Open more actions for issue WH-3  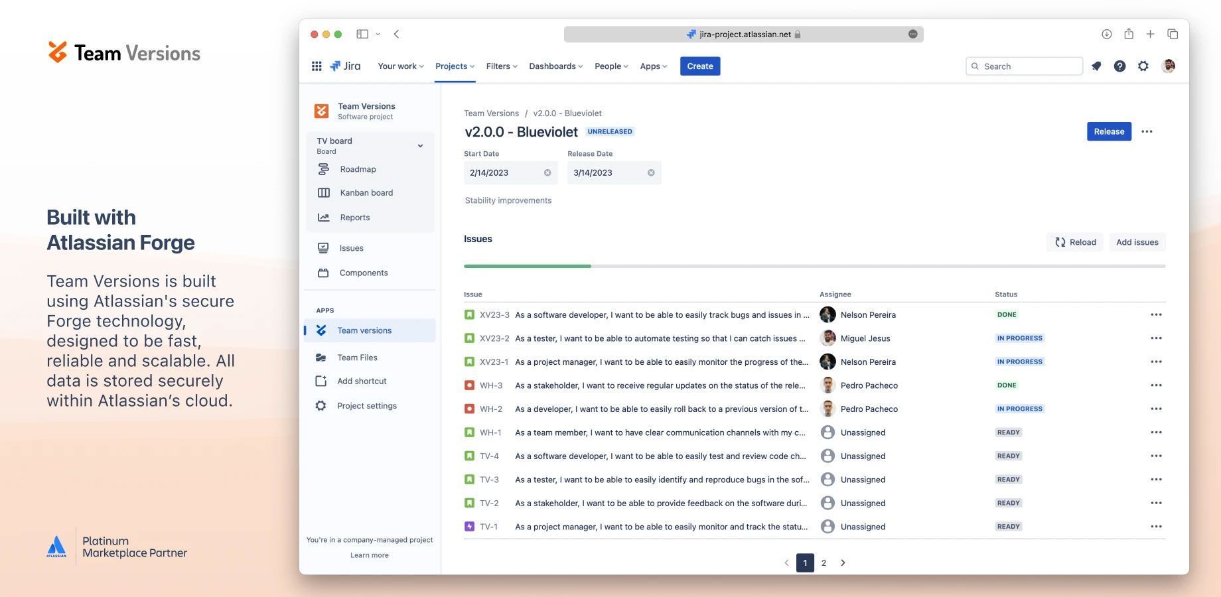(x=1156, y=385)
